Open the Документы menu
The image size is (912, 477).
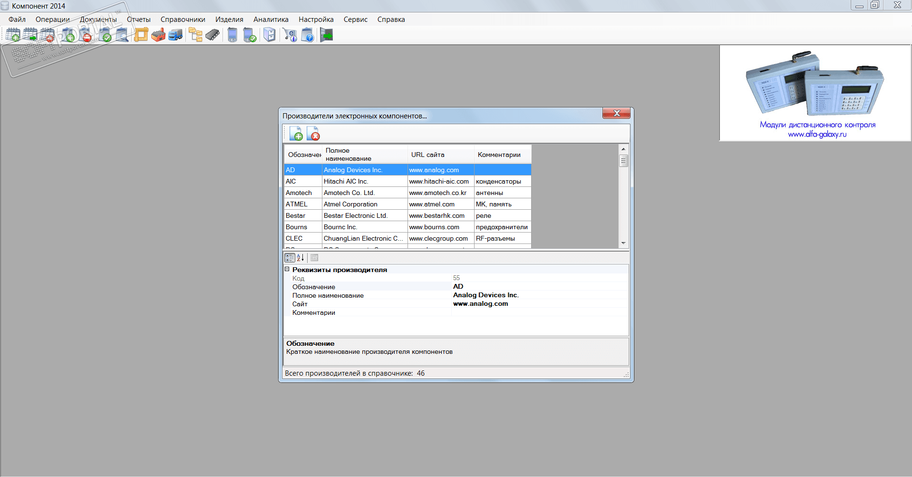point(98,19)
